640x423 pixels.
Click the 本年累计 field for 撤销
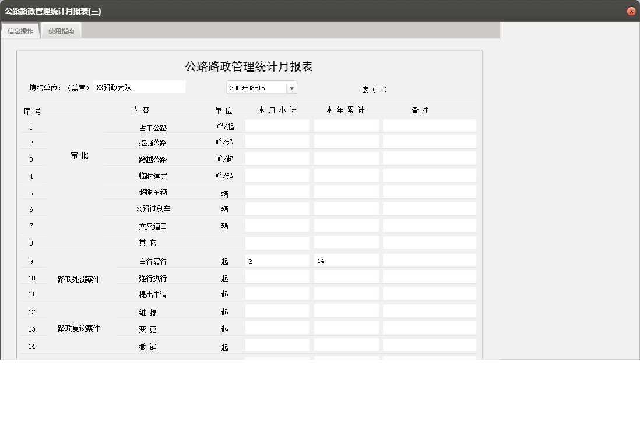(346, 345)
